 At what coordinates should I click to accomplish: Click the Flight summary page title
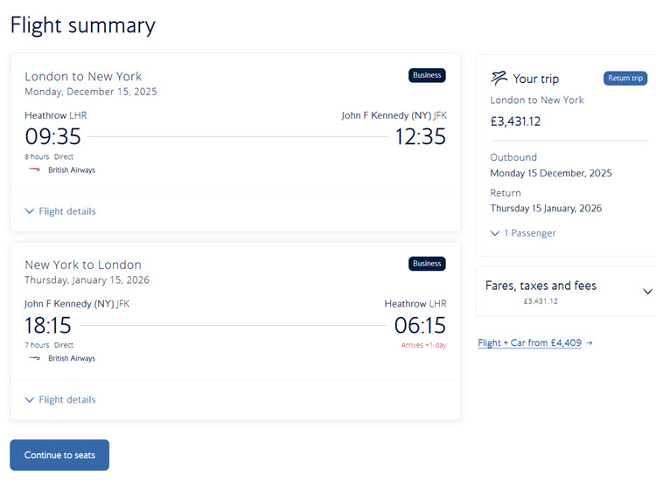(x=82, y=25)
